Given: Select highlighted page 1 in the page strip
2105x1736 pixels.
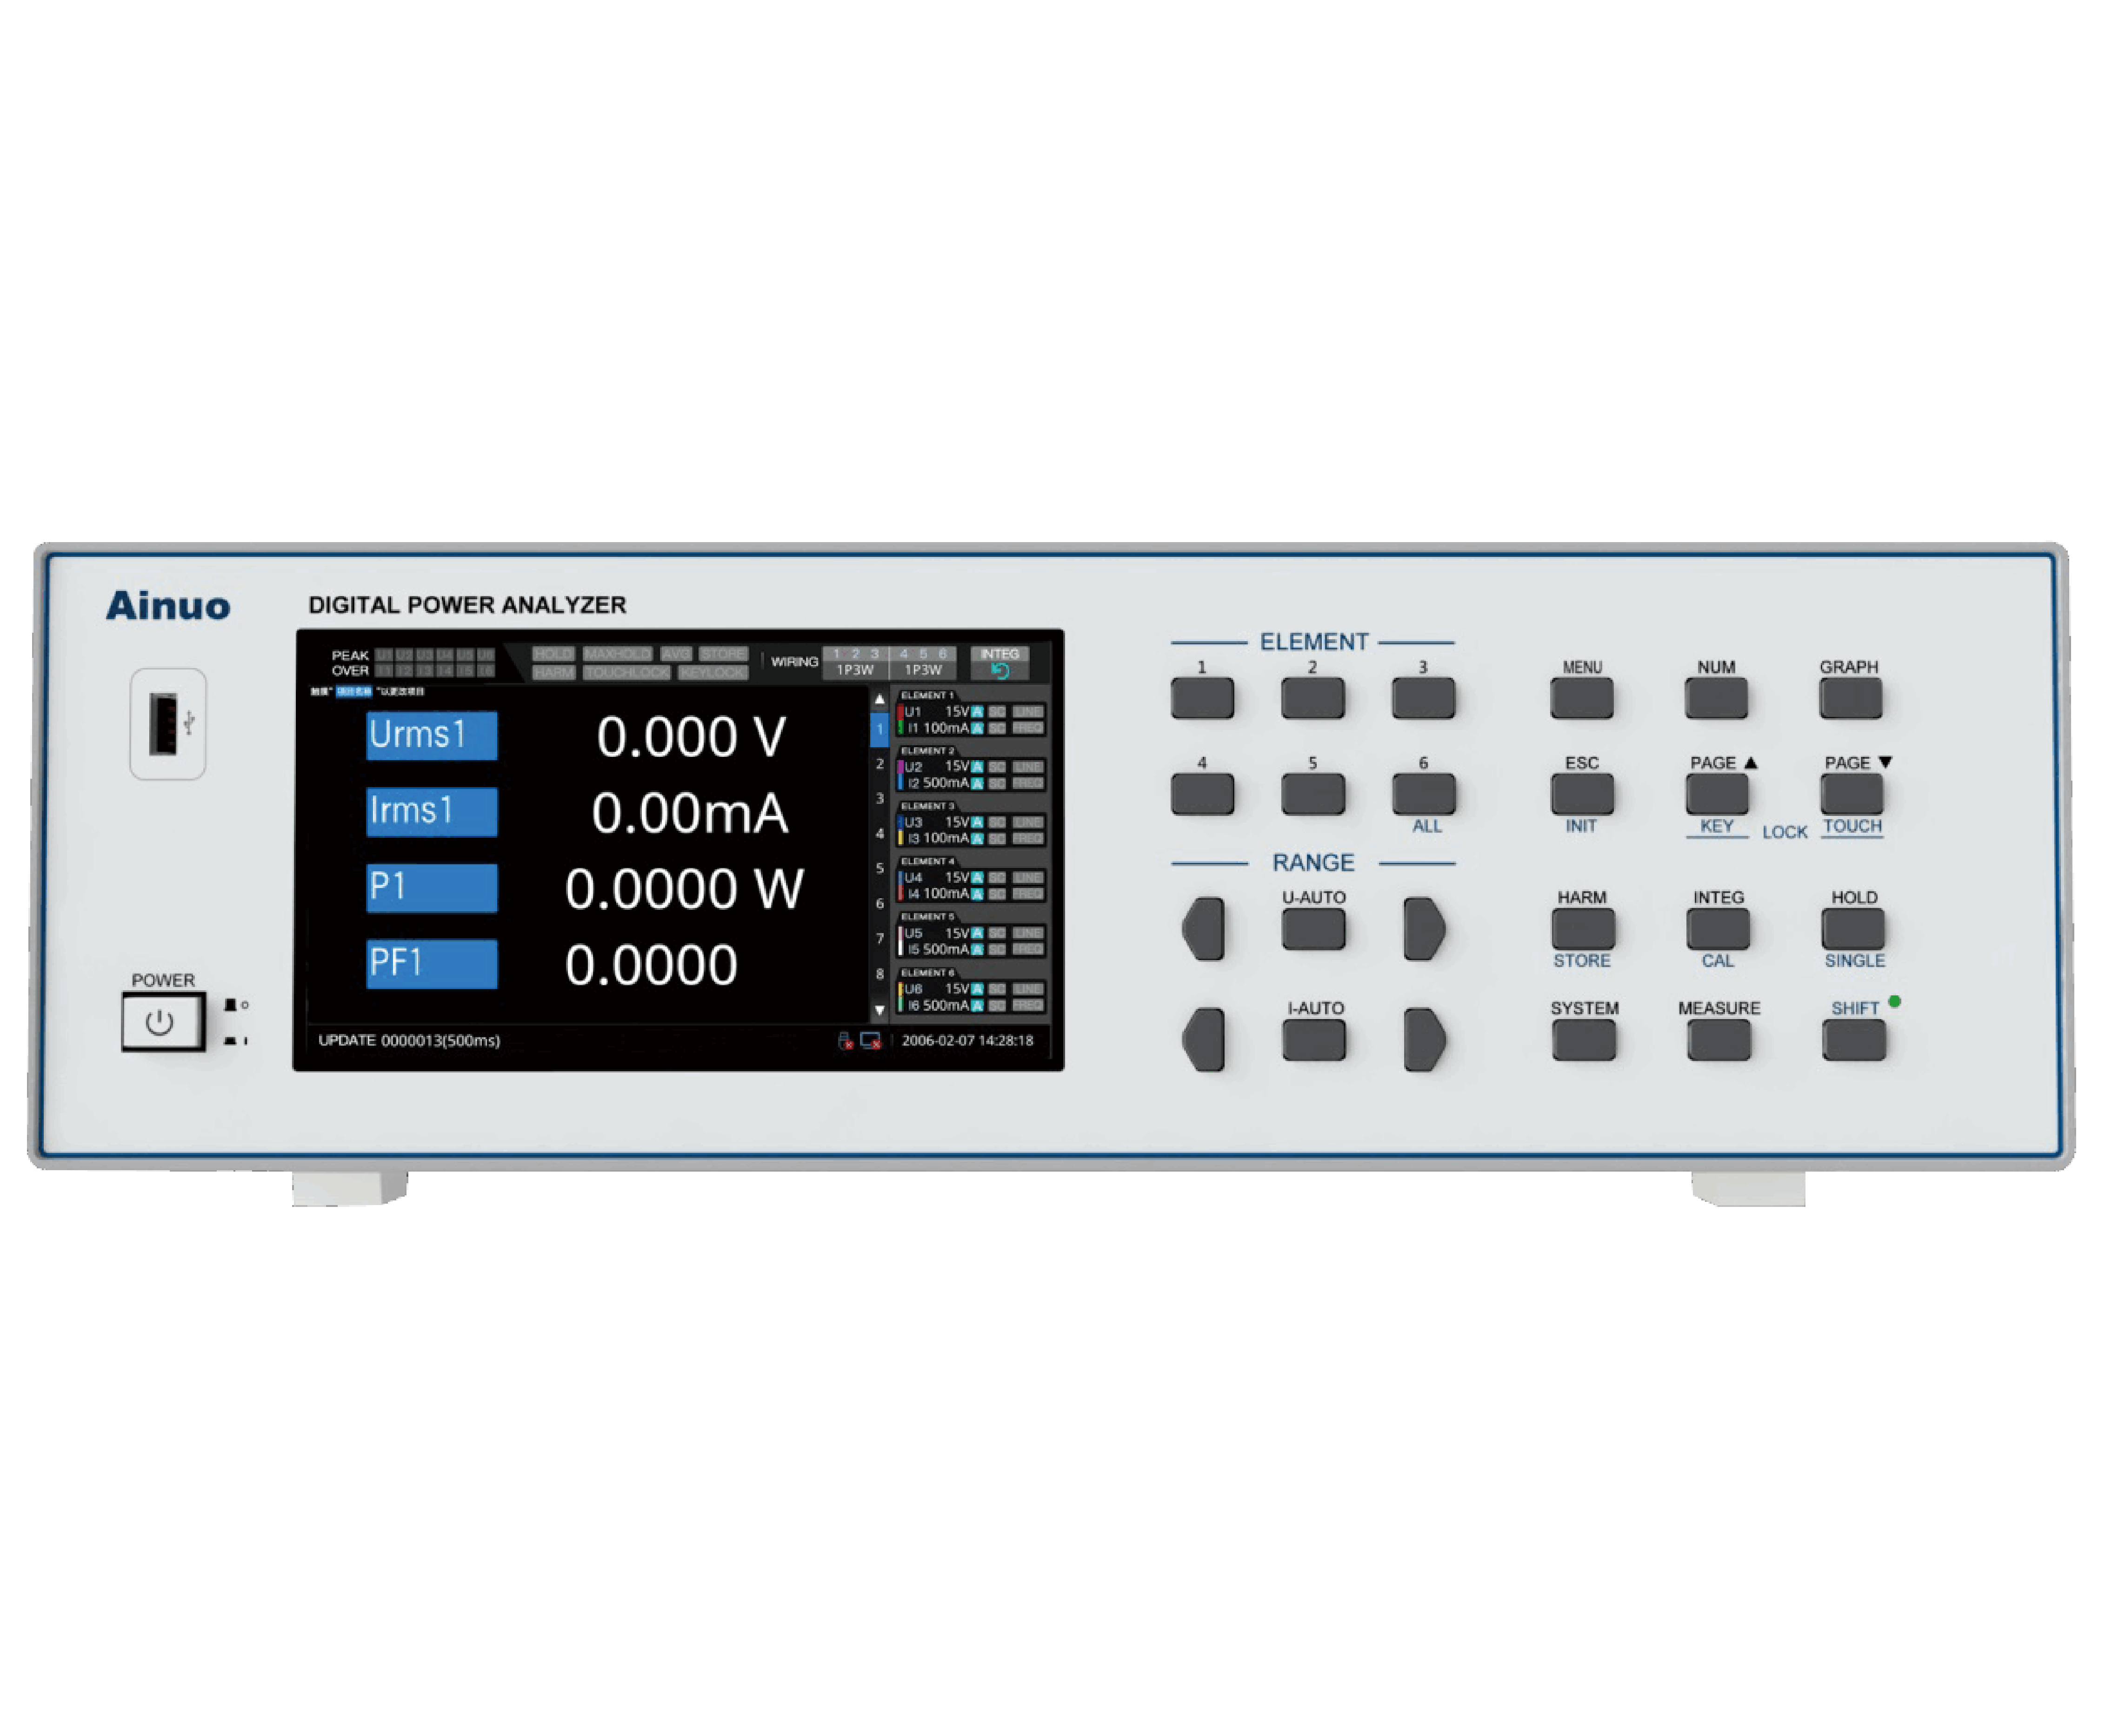Looking at the screenshot, I should (879, 729).
